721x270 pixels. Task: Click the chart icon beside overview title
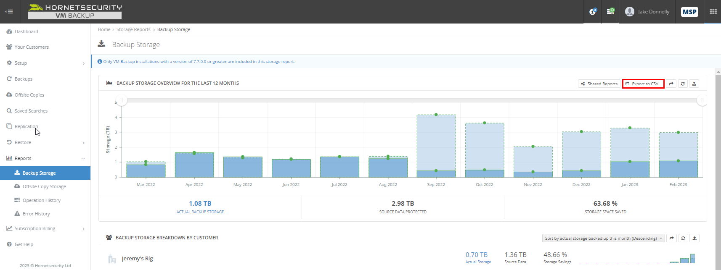[109, 83]
